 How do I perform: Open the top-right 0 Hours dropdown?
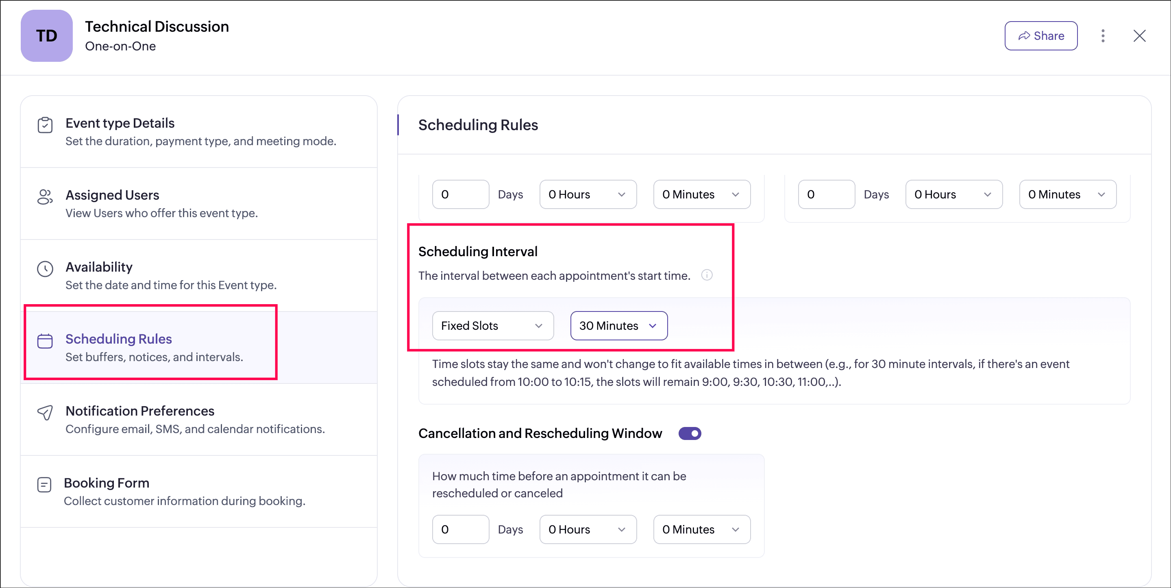click(954, 195)
